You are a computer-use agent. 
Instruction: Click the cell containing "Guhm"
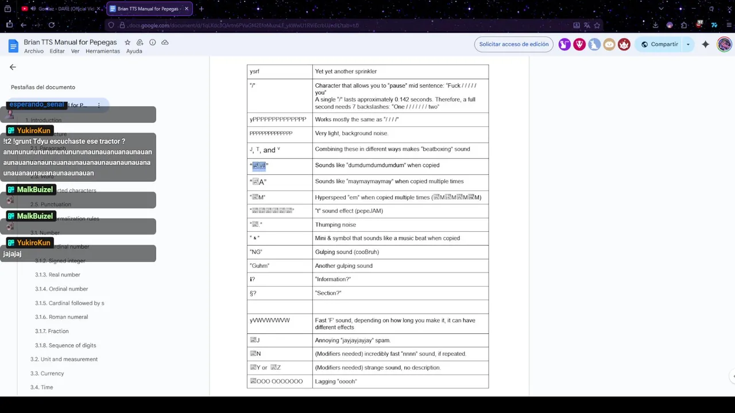tap(280, 266)
